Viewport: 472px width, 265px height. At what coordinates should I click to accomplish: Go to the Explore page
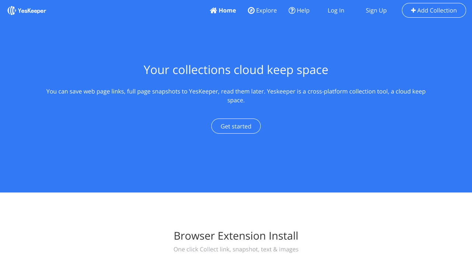coord(266,11)
